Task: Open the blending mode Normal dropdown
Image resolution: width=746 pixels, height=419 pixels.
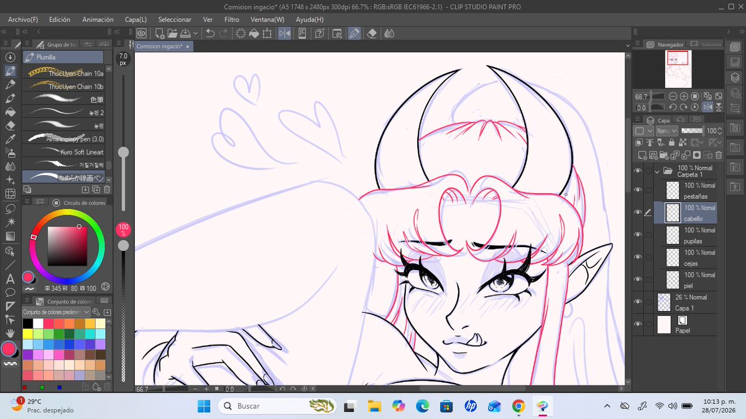Action: 667,131
